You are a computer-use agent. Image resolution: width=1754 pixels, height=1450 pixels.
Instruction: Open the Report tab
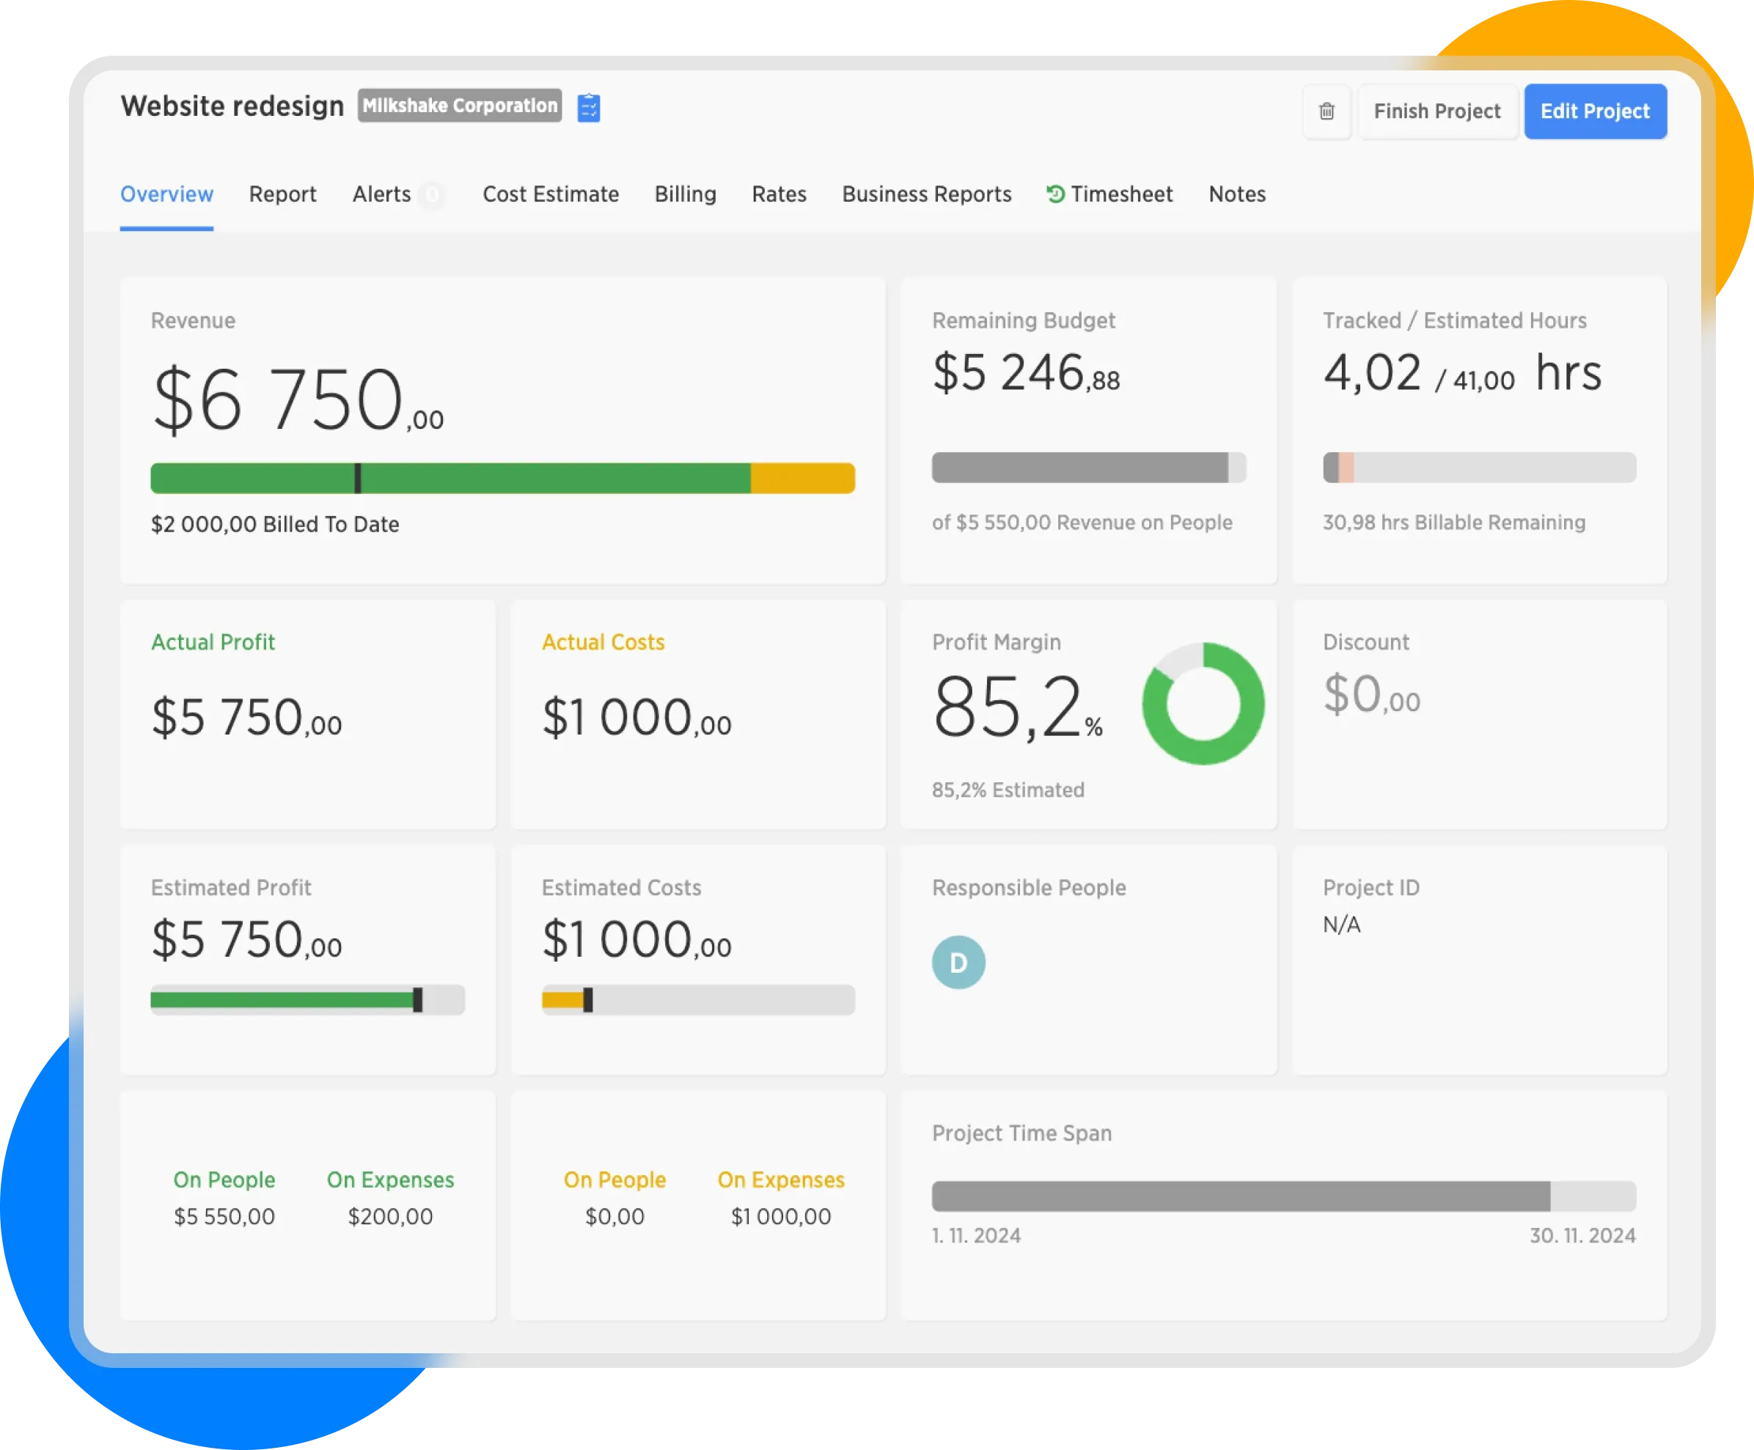(282, 194)
